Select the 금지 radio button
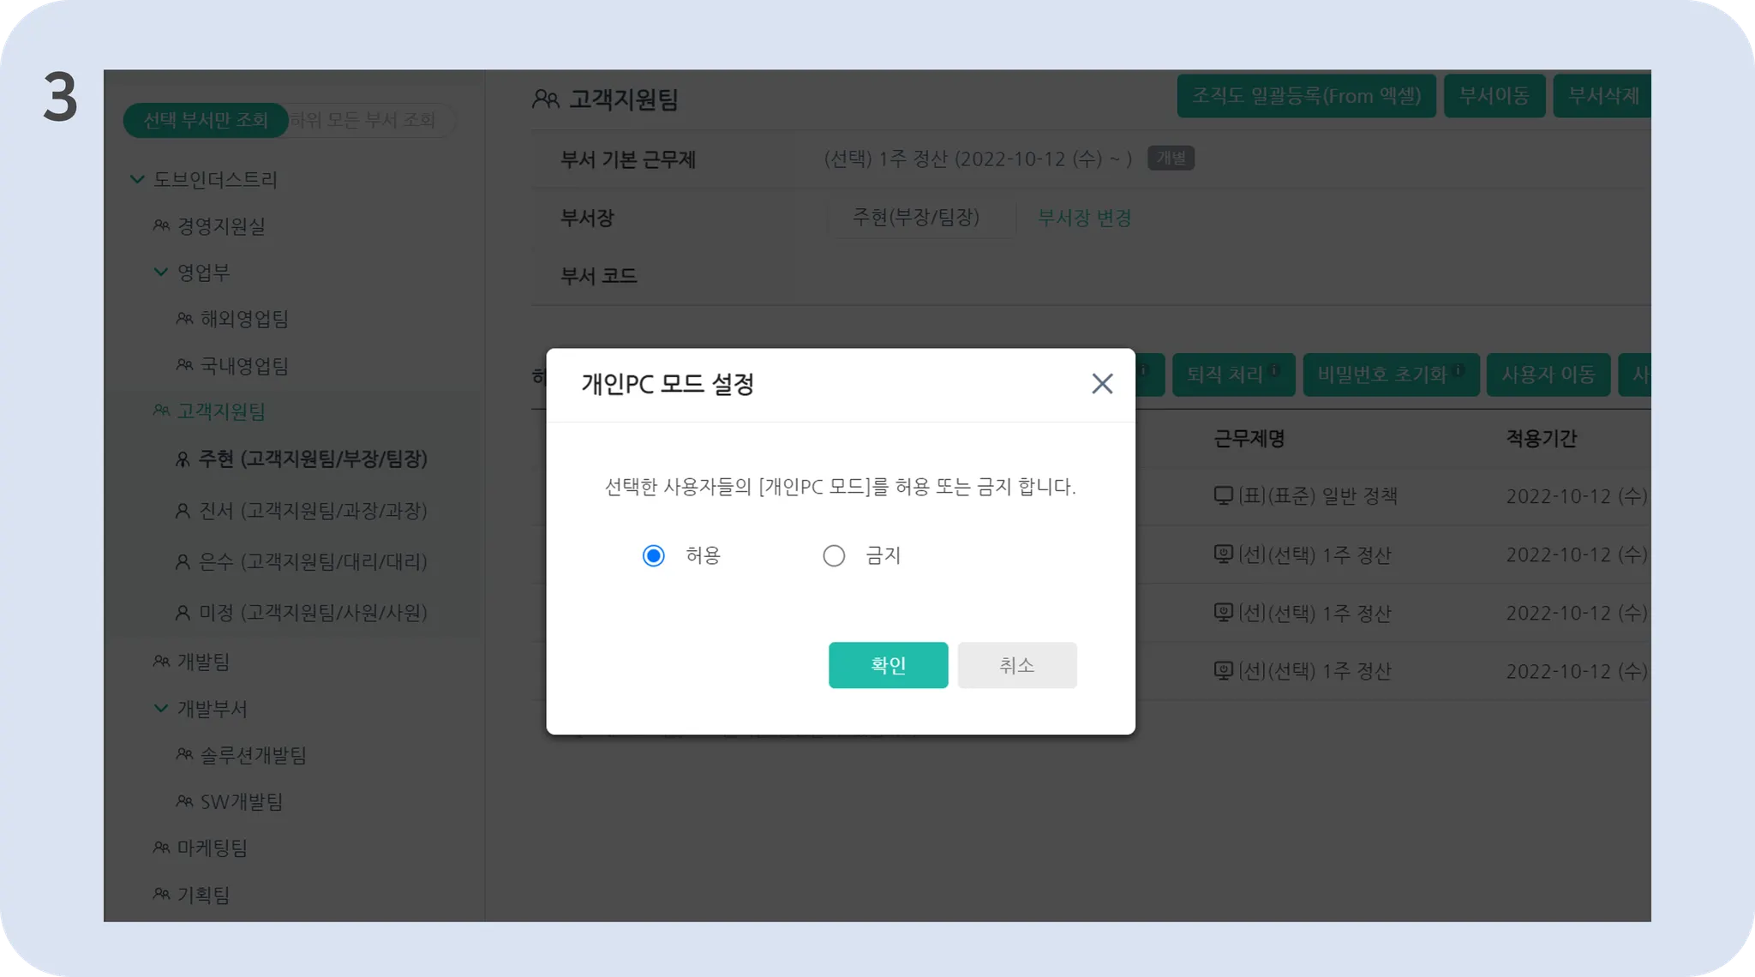Image resolution: width=1755 pixels, height=977 pixels. tap(834, 555)
